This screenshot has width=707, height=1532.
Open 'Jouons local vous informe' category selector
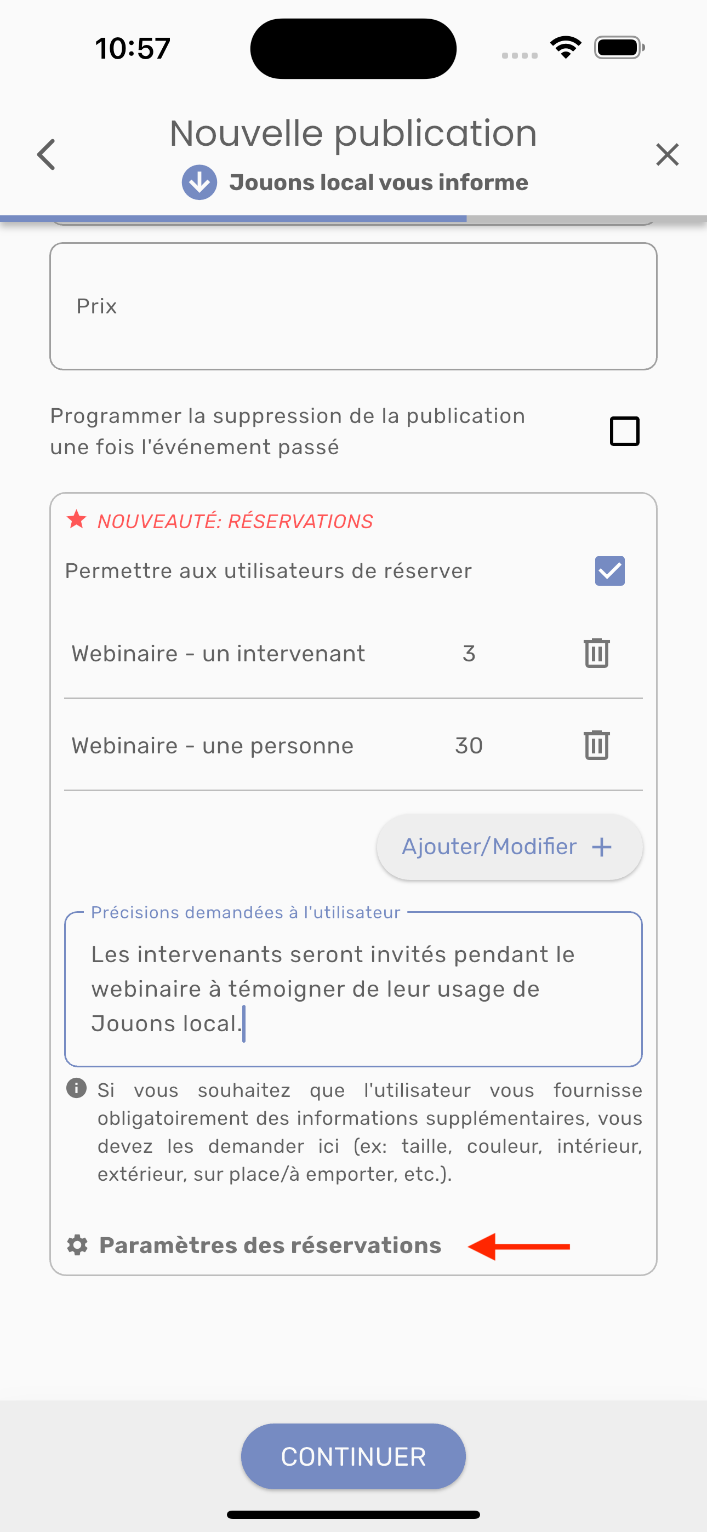[x=379, y=182]
